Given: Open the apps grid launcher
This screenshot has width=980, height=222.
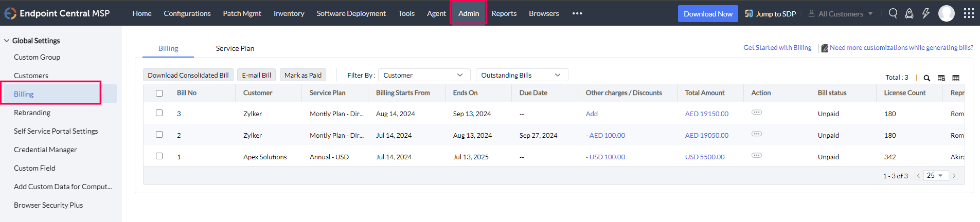Looking at the screenshot, I should coord(969,13).
